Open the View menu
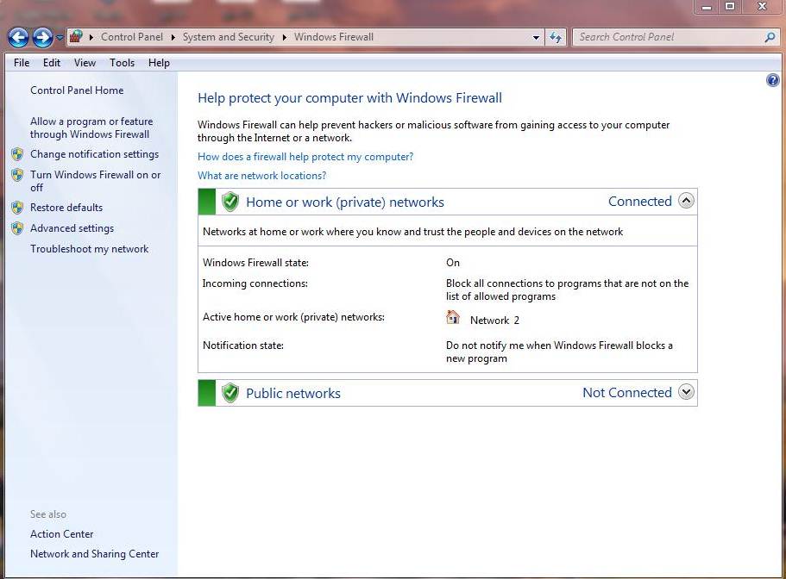Image resolution: width=786 pixels, height=579 pixels. pos(85,63)
